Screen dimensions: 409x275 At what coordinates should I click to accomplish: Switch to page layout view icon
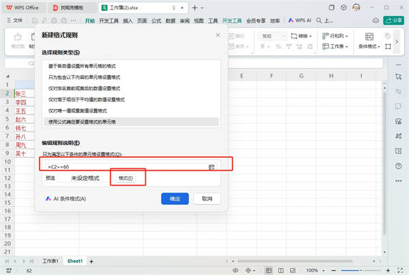[281, 270]
